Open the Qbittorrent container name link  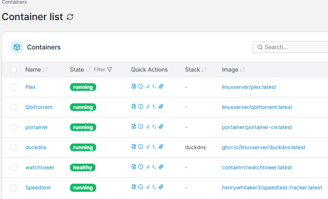(39, 107)
